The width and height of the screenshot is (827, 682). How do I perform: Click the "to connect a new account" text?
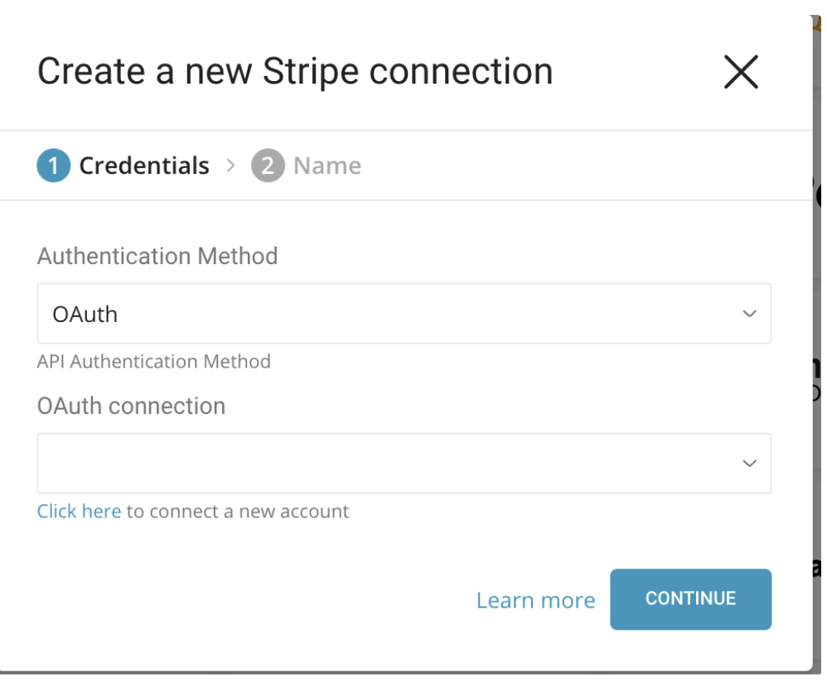[238, 511]
